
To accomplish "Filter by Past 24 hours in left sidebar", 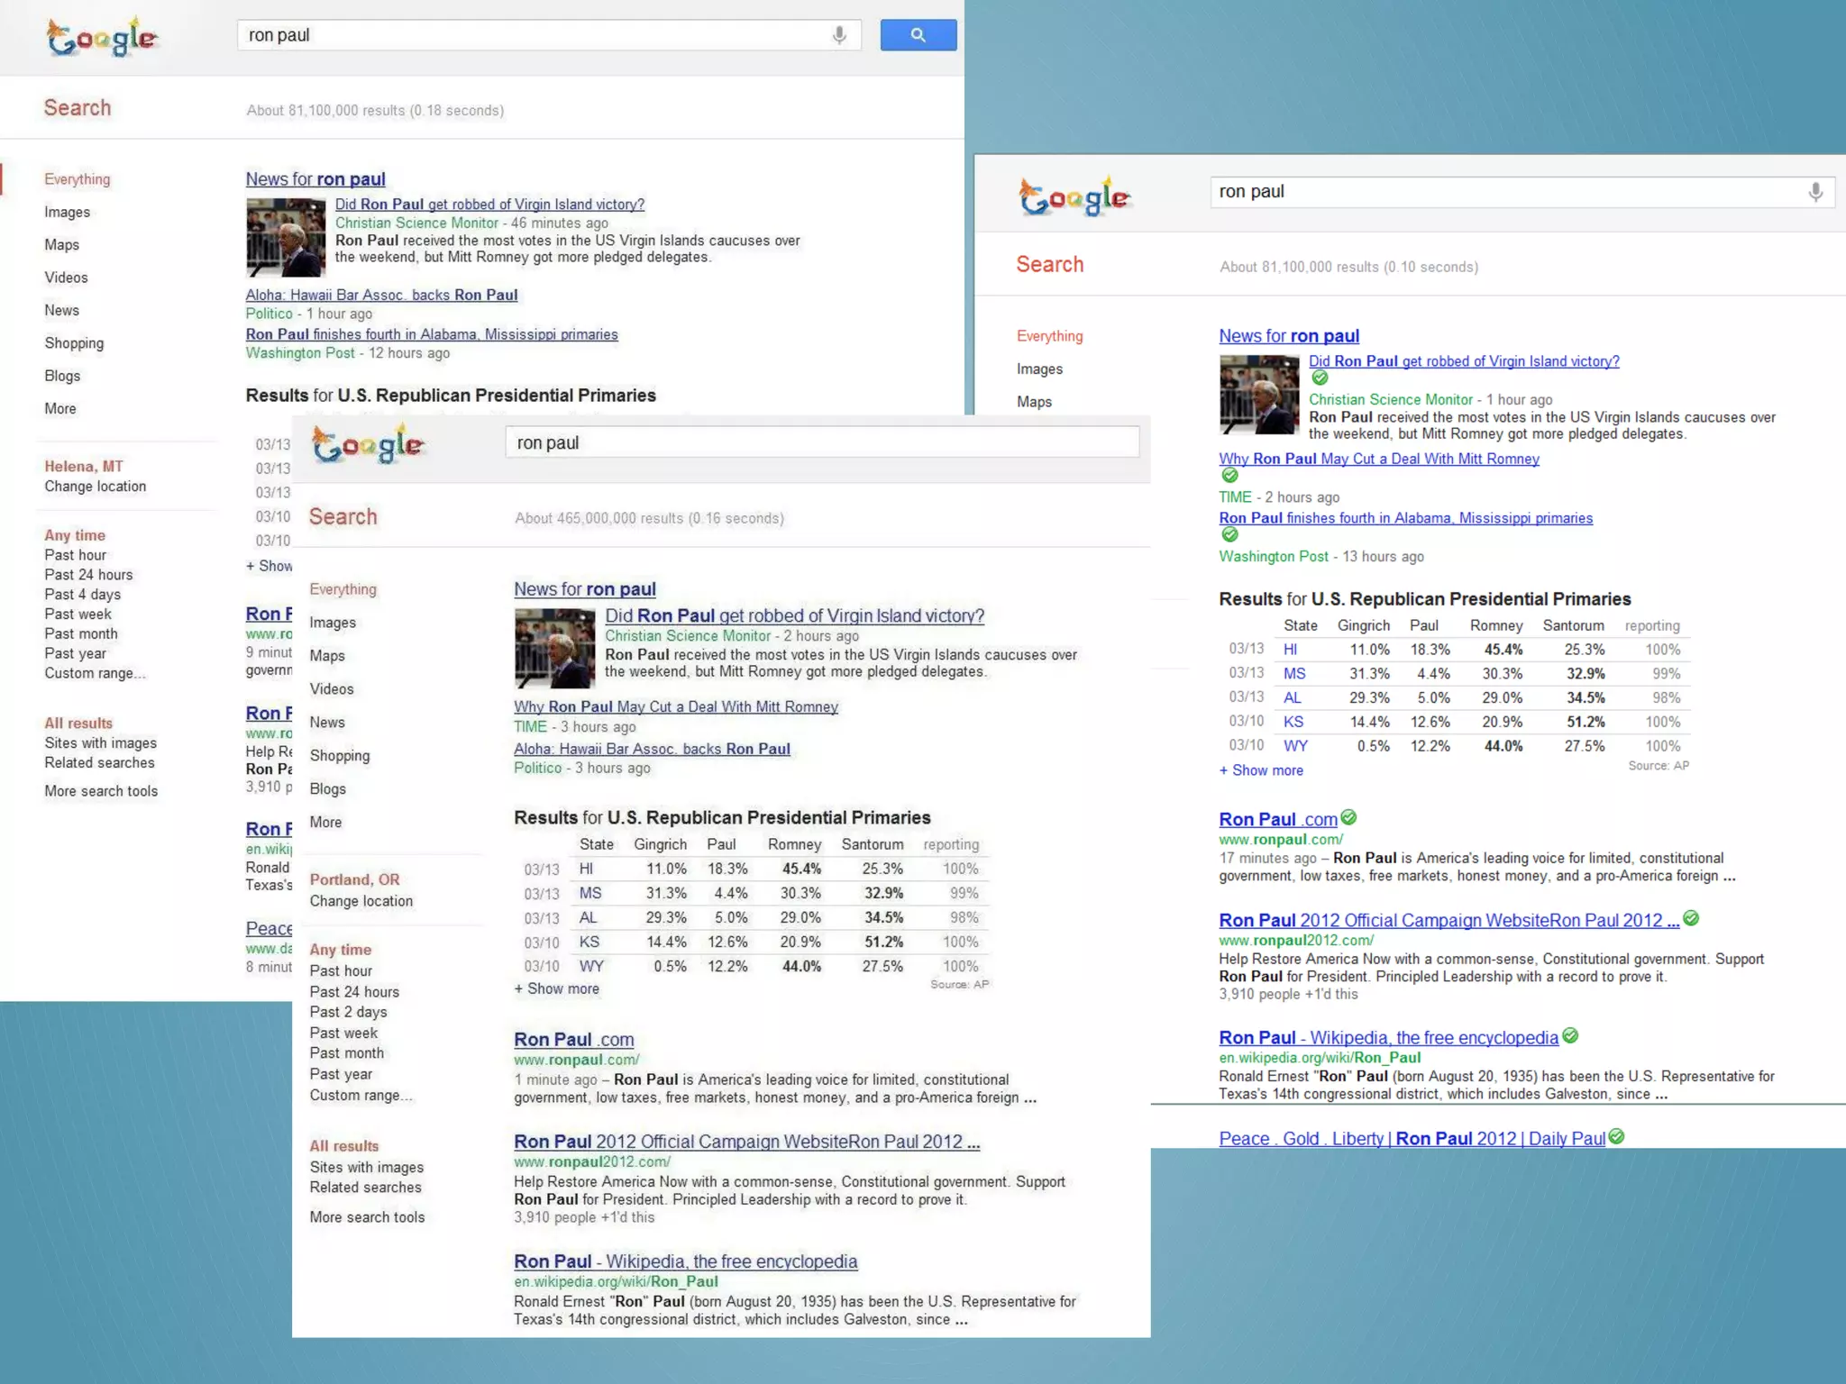I will coord(88,574).
